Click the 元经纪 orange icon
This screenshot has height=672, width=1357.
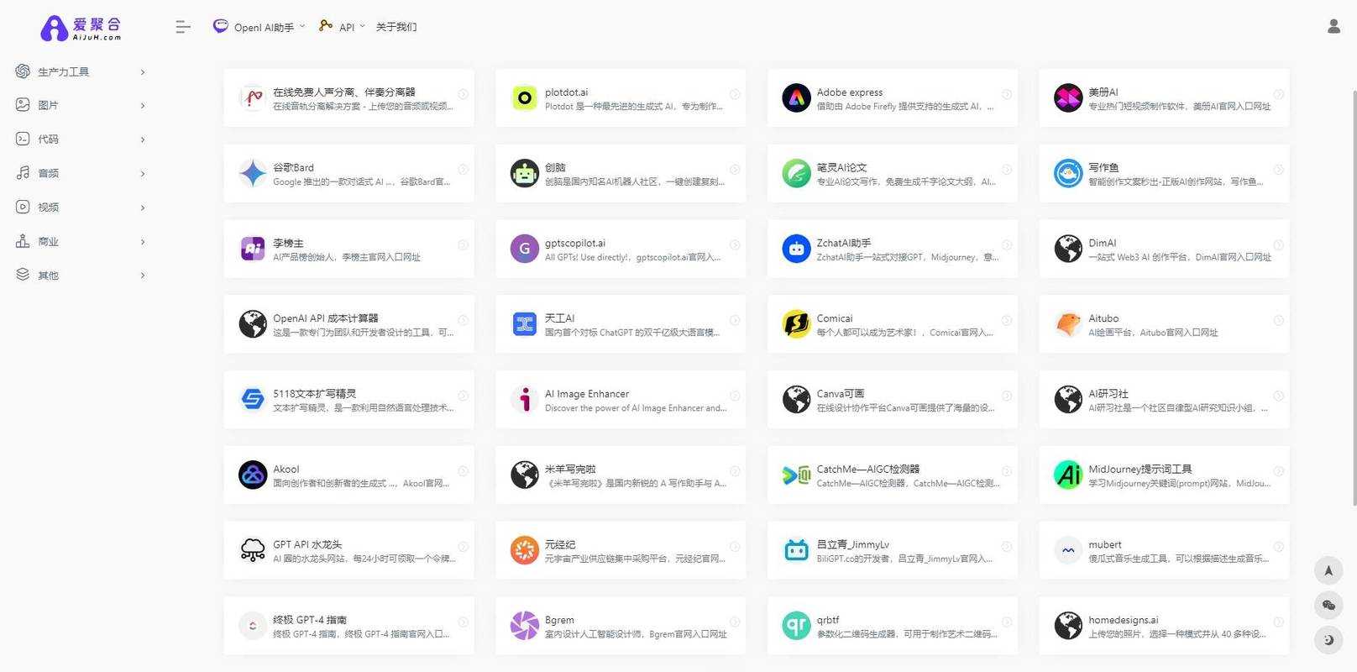point(525,550)
